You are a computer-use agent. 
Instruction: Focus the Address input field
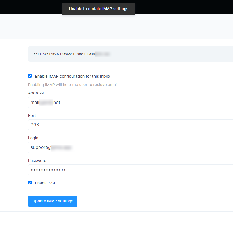click(x=130, y=102)
